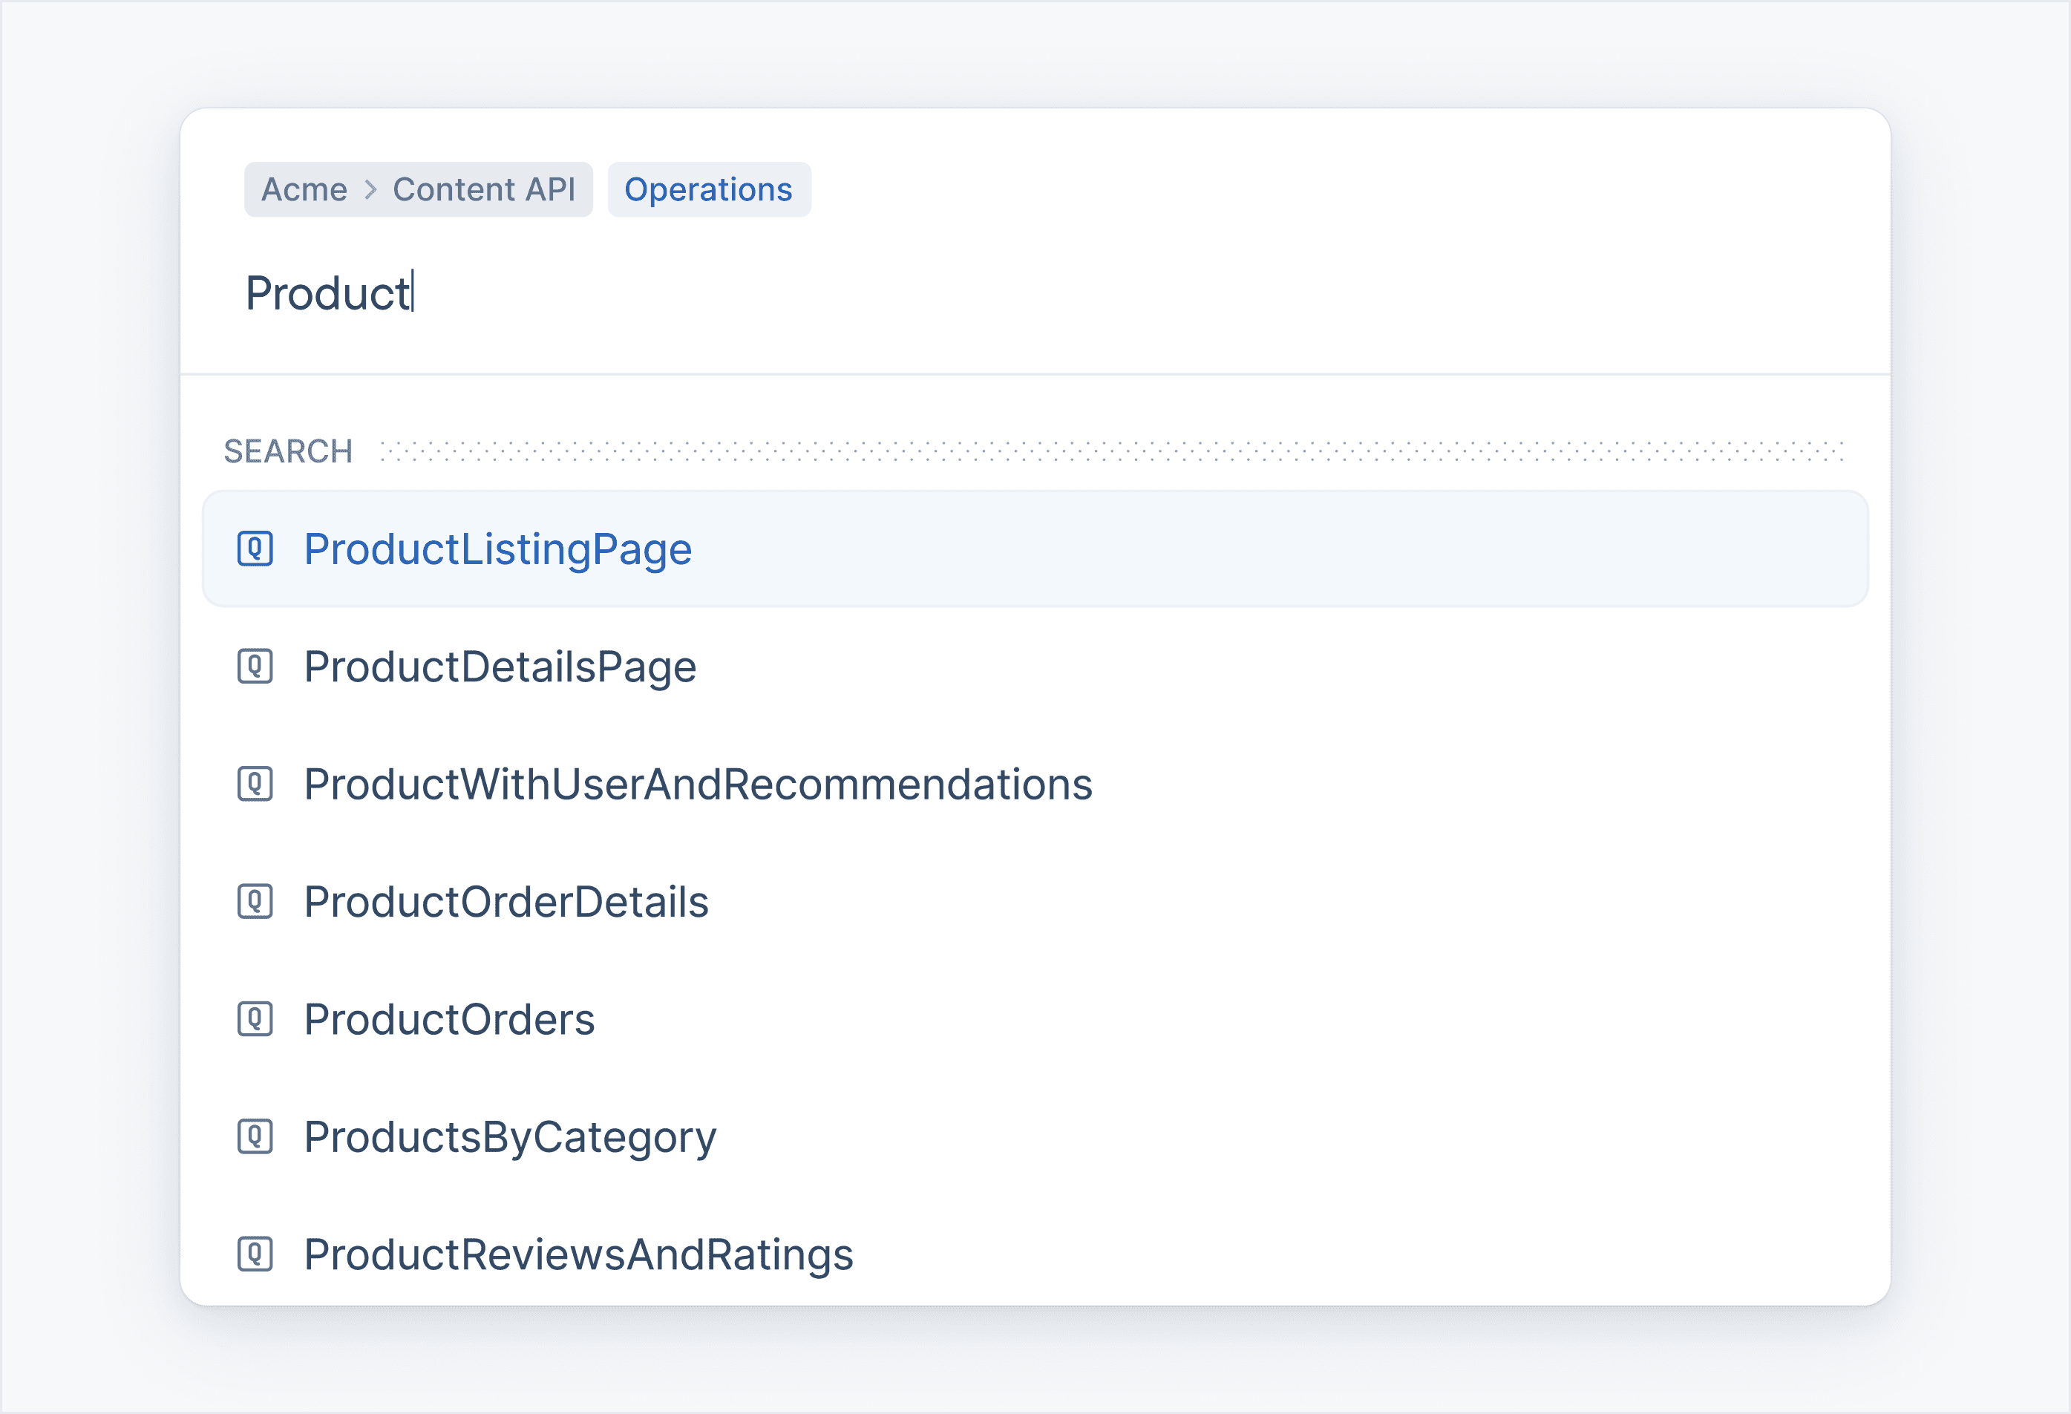Click query icon beside ProductDetailsPage

[255, 667]
